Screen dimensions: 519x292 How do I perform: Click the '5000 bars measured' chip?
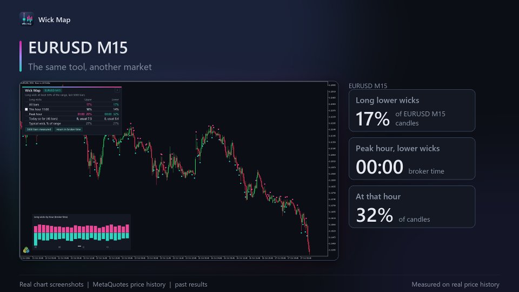click(39, 129)
